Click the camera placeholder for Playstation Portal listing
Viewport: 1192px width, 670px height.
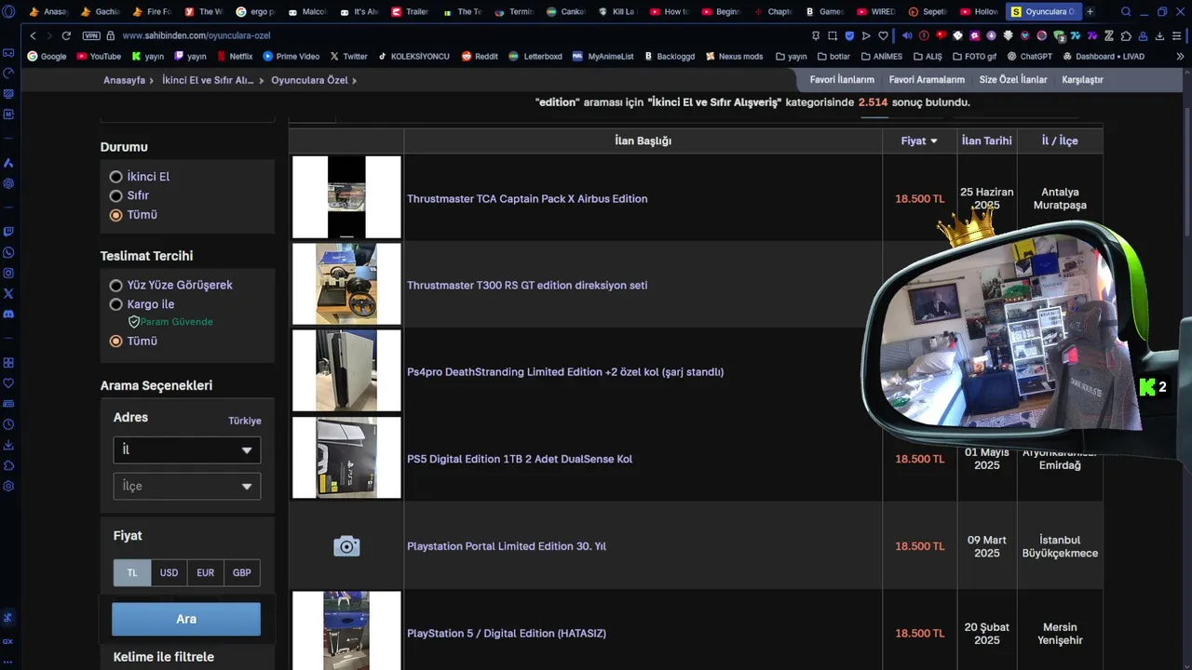346,546
